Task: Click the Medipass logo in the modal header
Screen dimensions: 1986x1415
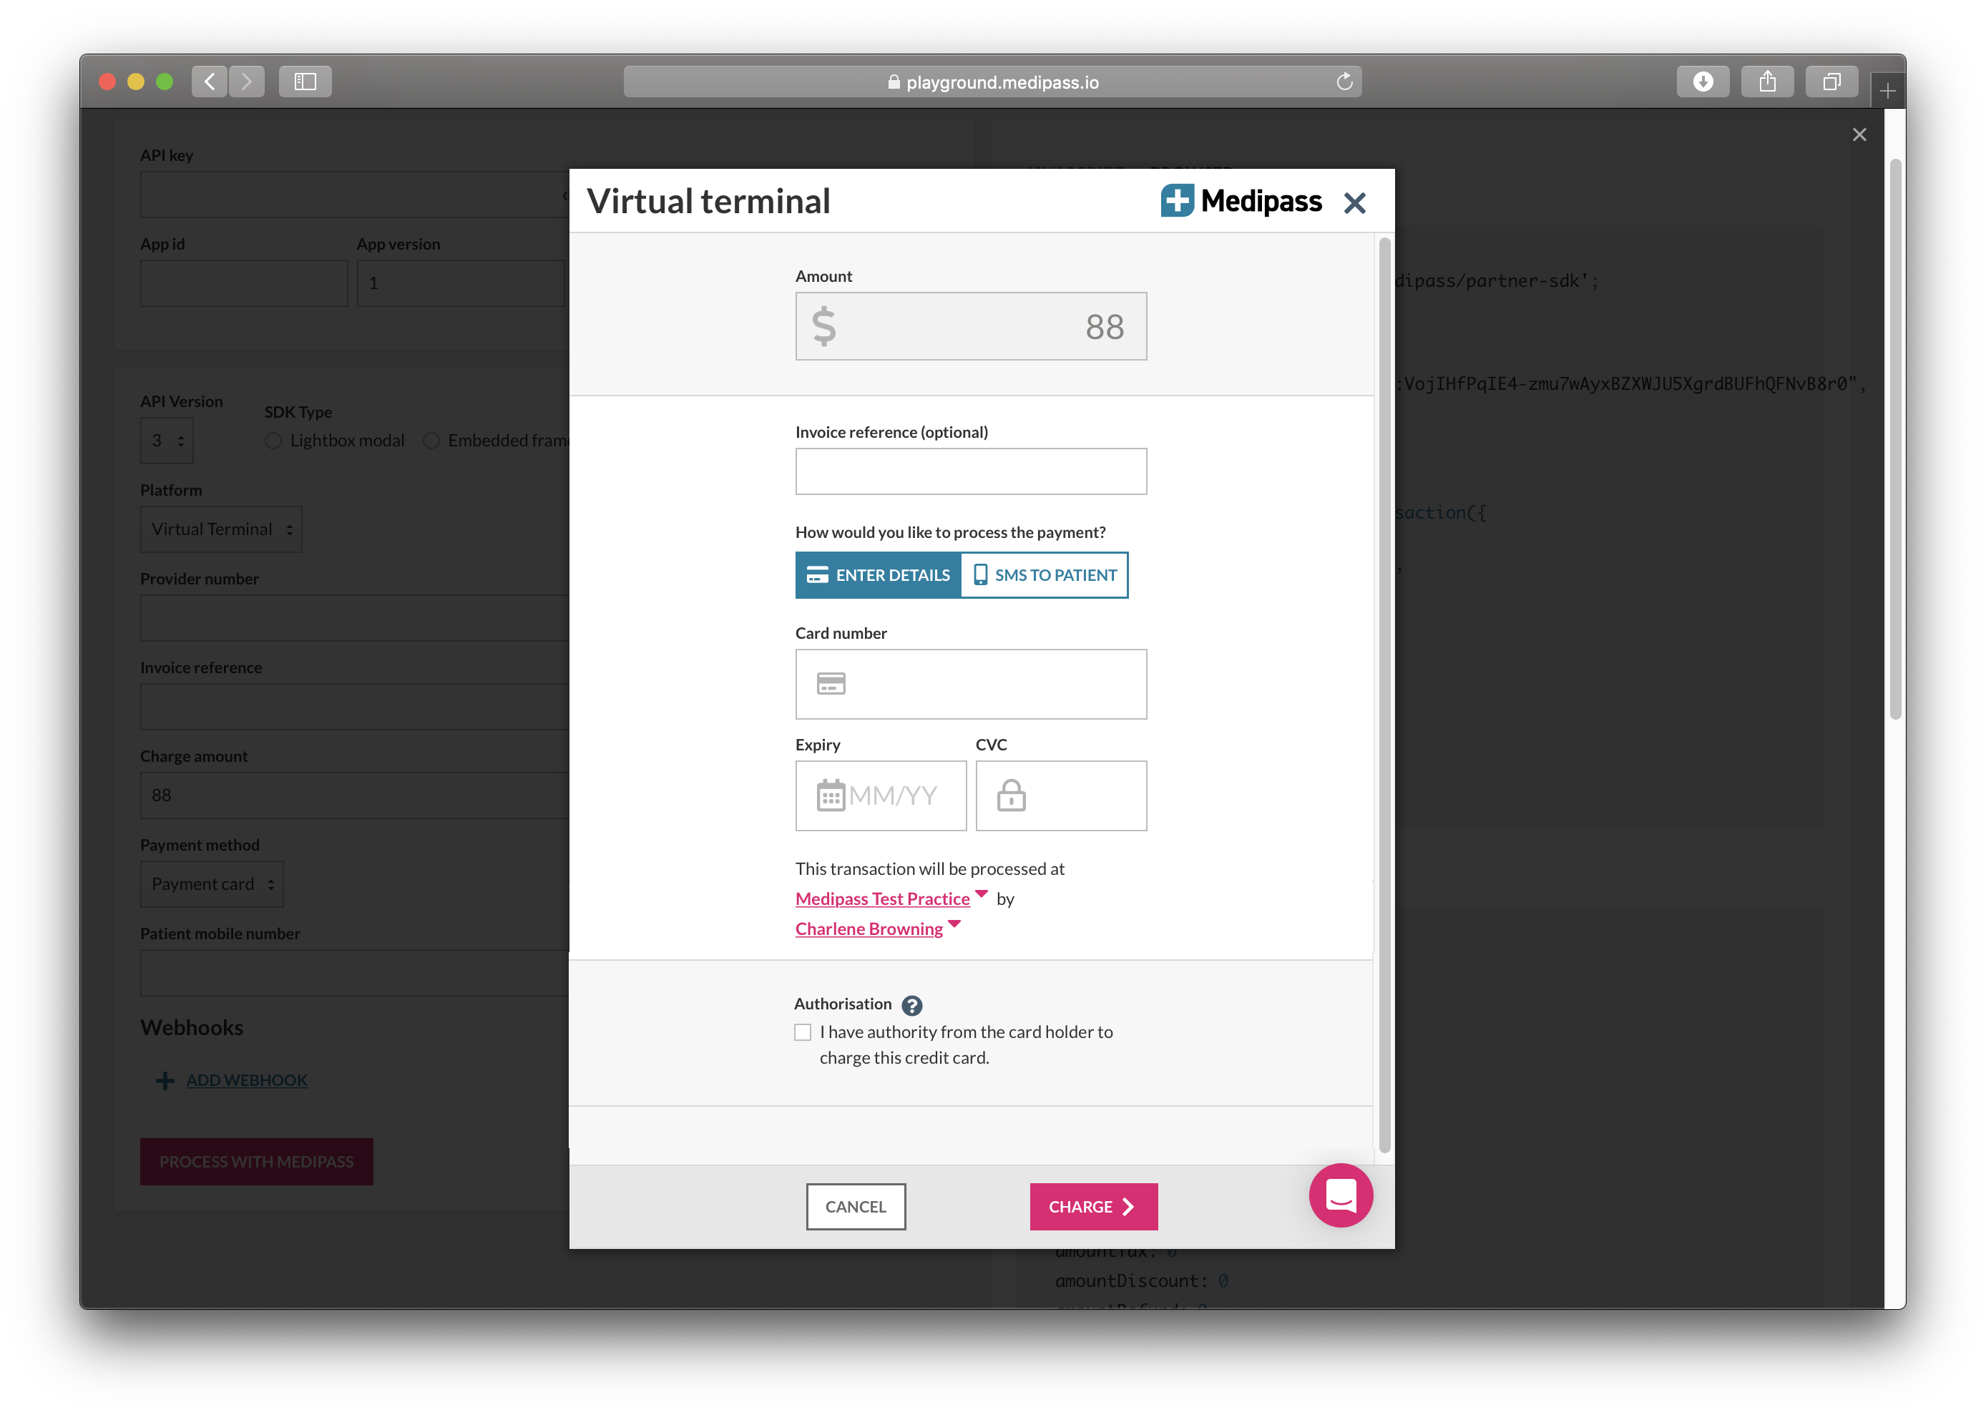Action: 1241,201
